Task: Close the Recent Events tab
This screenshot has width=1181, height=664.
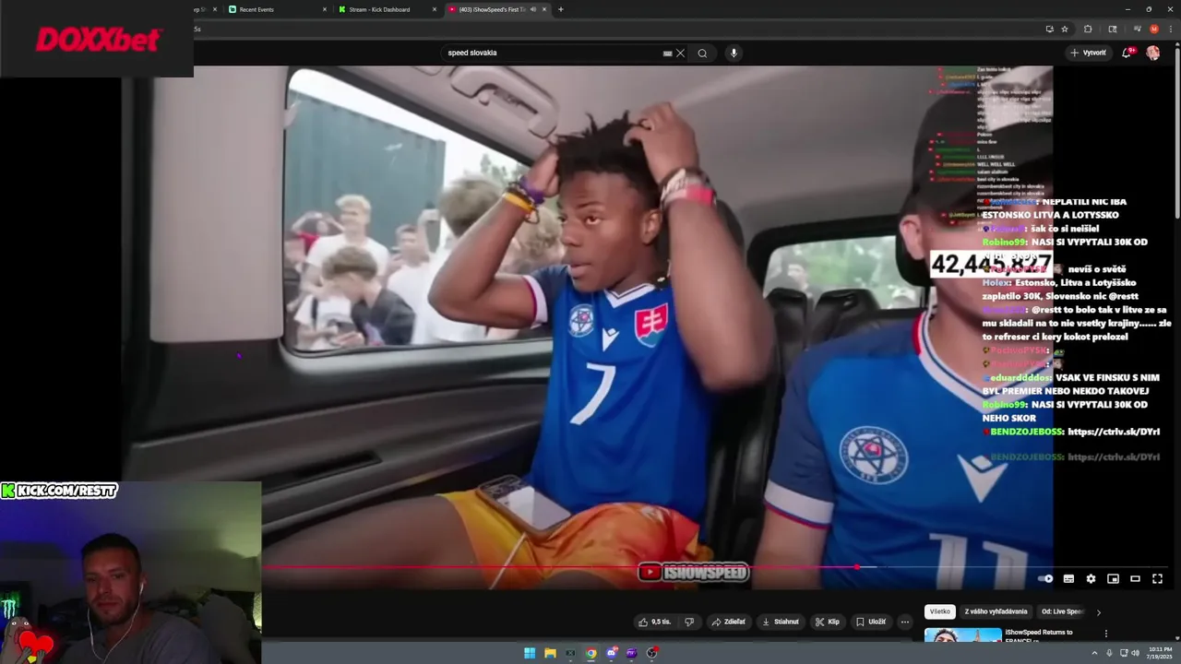Action: tap(325, 9)
